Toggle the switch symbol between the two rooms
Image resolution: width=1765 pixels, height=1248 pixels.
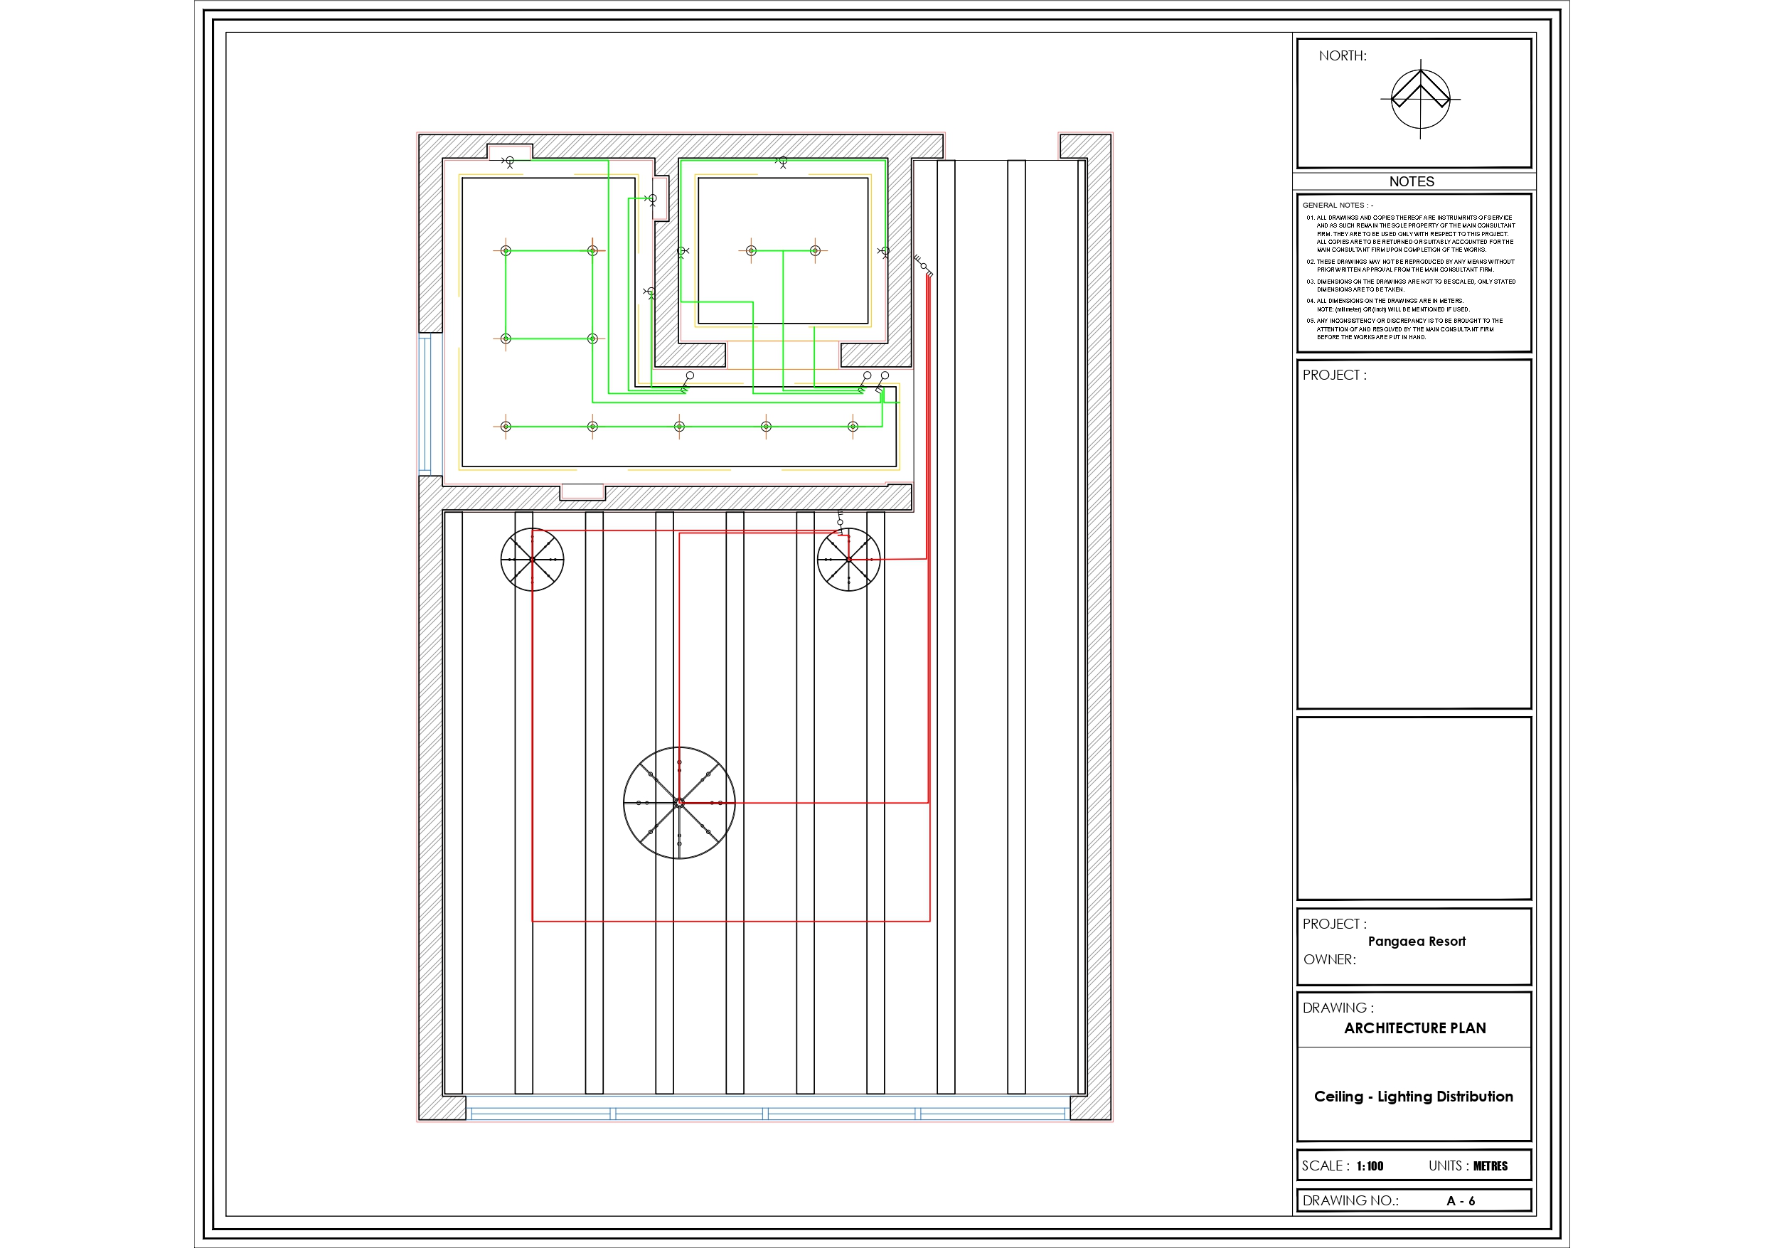(652, 199)
